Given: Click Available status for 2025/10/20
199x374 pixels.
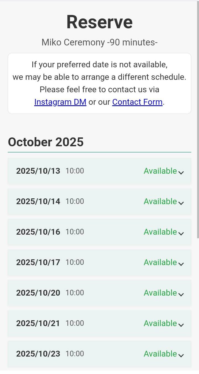Looking at the screenshot, I should 160,293.
